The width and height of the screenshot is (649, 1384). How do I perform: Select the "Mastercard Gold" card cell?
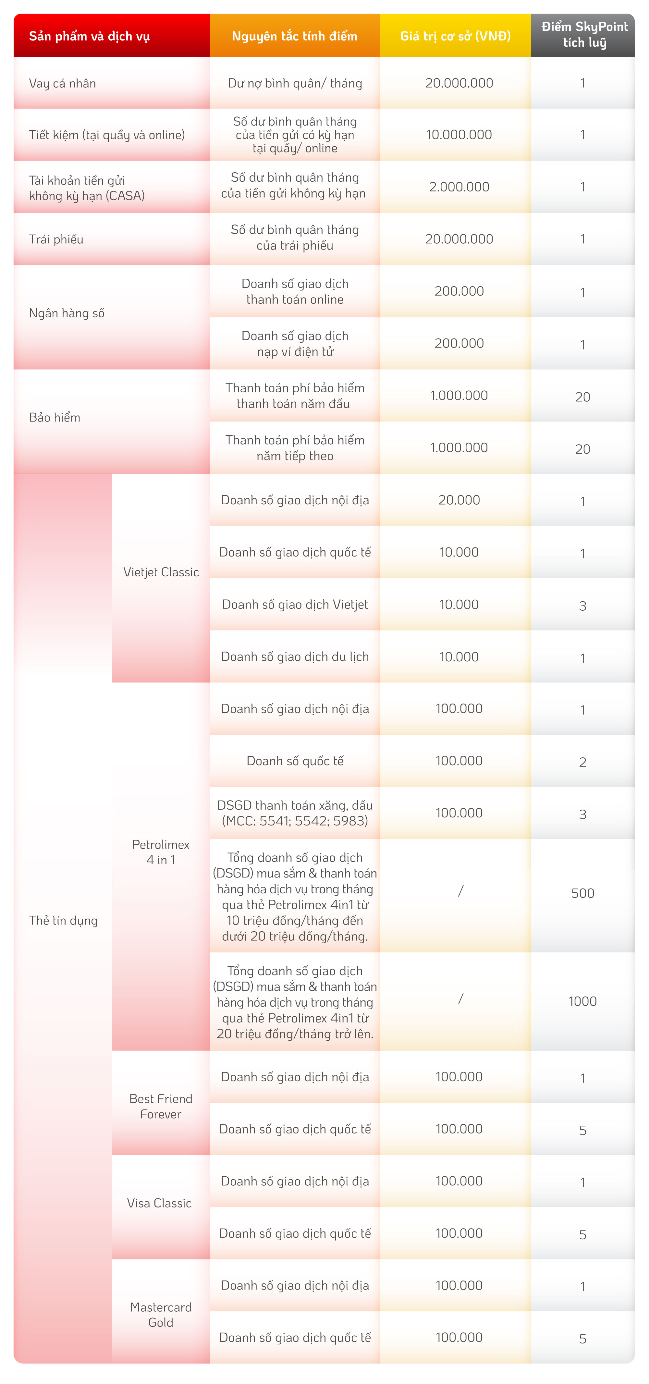pyautogui.click(x=161, y=1315)
